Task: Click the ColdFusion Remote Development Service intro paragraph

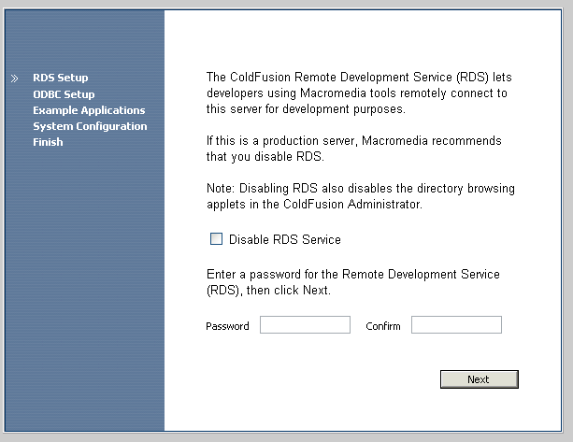Action: (x=356, y=93)
